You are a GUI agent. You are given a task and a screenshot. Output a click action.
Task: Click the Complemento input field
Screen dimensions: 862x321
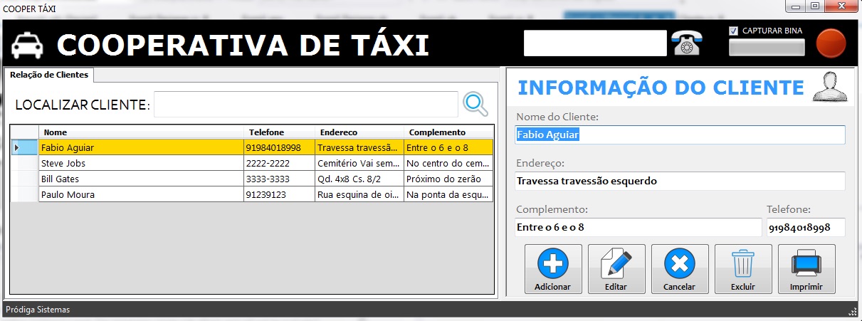(x=638, y=227)
